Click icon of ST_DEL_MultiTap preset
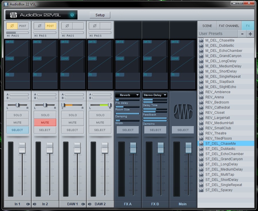Viewport: 258px width, 211px height. 201,174
